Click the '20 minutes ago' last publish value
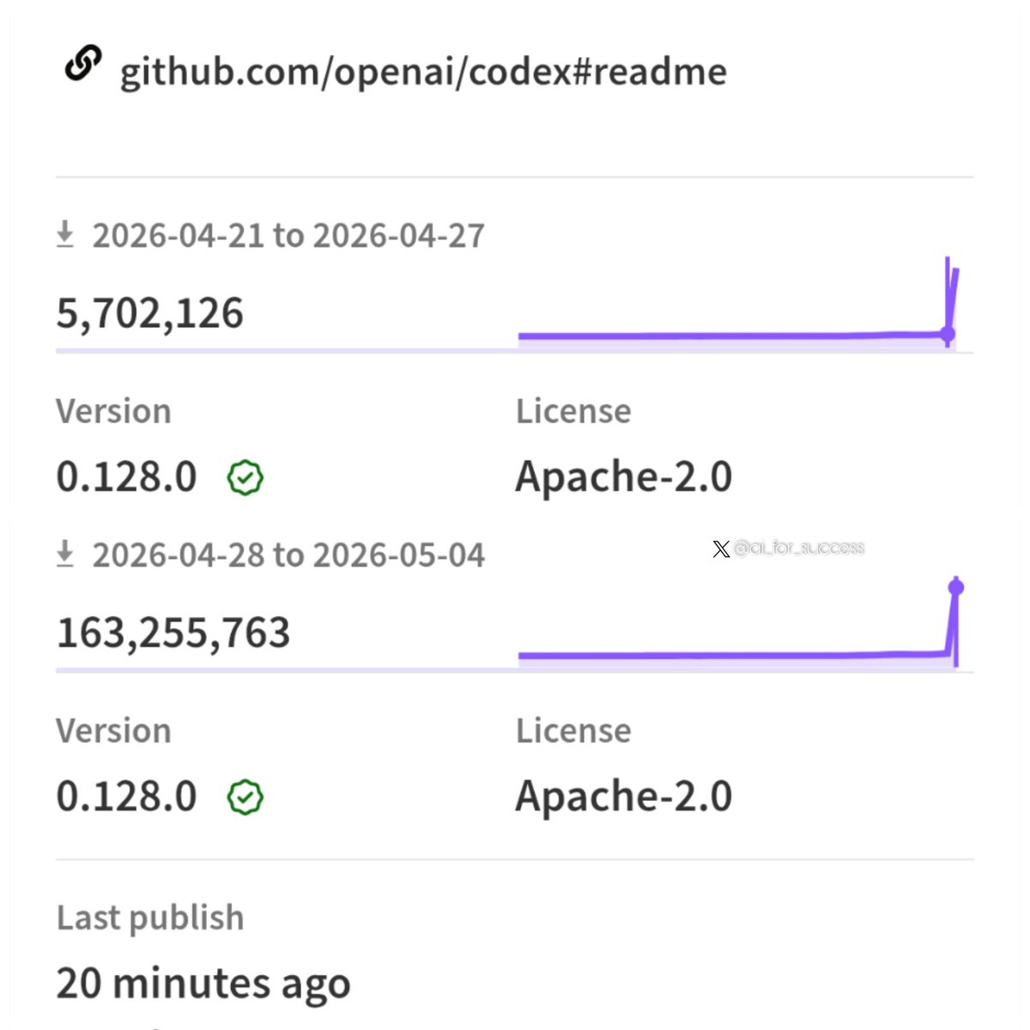The image size is (1030, 1030). 203,983
